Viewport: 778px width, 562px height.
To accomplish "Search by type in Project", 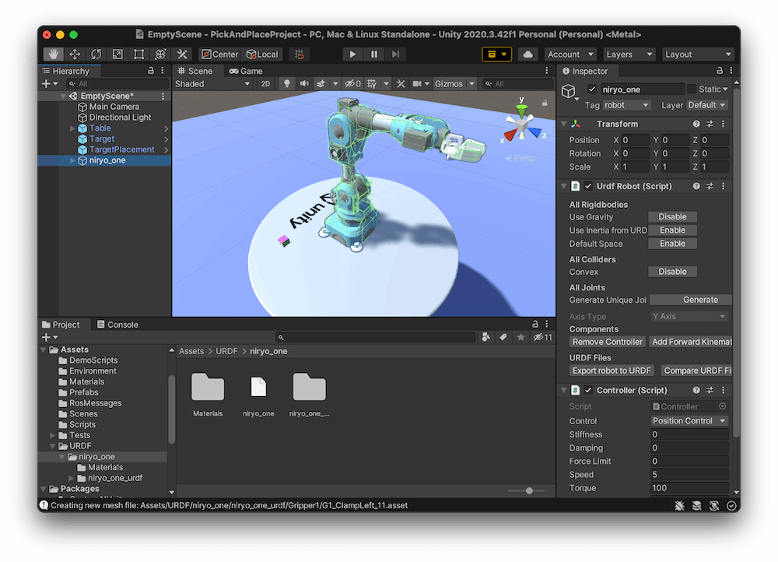I will tap(485, 337).
